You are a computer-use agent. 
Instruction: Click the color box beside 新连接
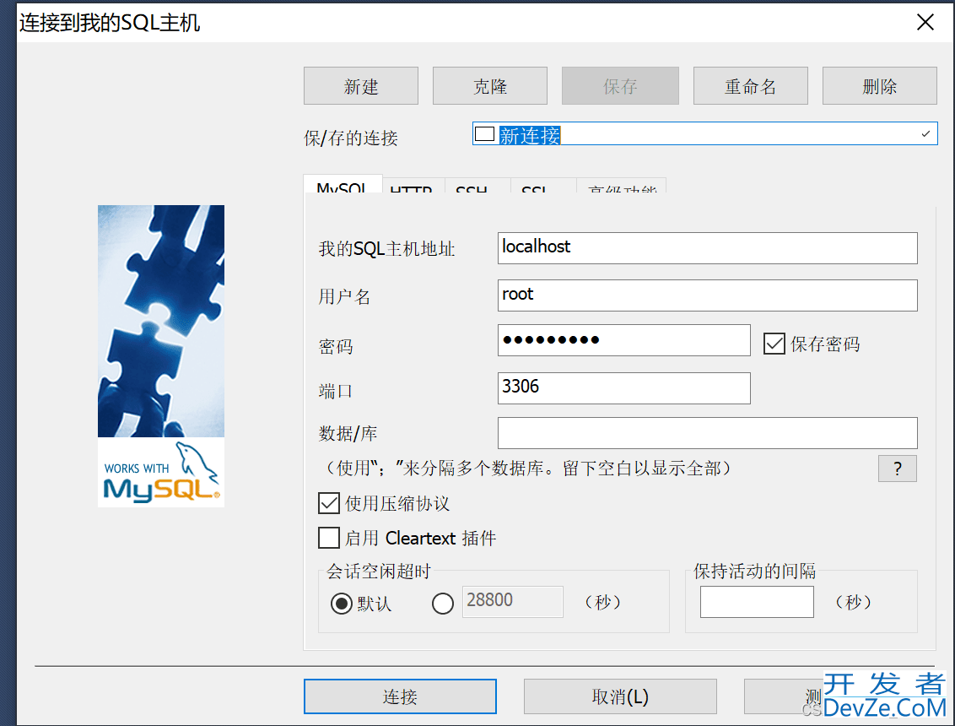pyautogui.click(x=484, y=134)
